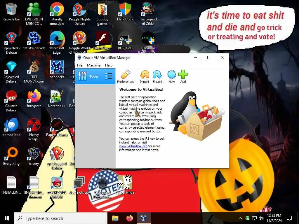The width and height of the screenshot is (299, 224).
Task: Open the clock showing 12:33 PM
Action: pyautogui.click(x=274, y=218)
